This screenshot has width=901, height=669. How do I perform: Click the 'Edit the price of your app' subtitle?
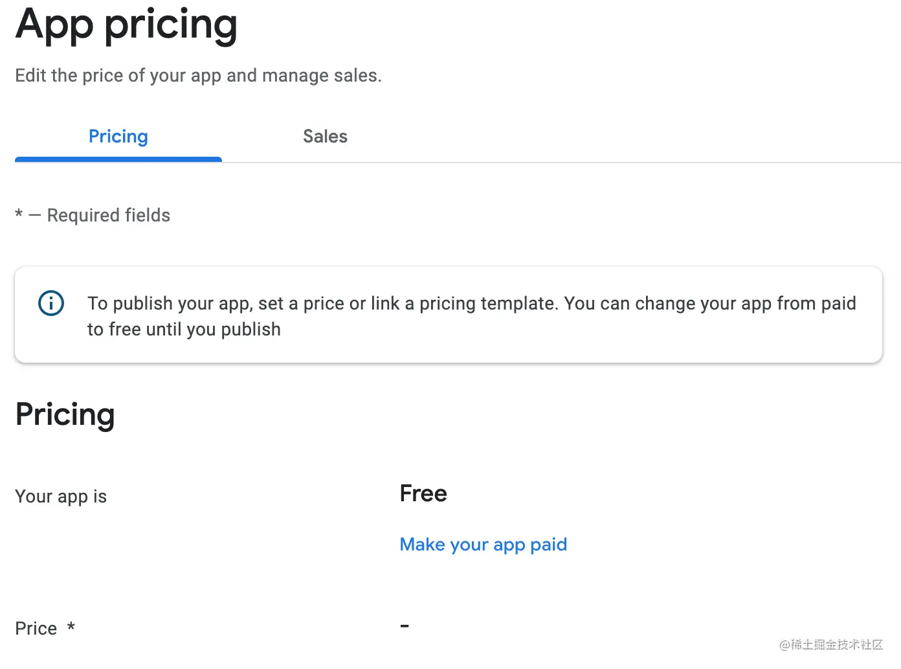[198, 76]
